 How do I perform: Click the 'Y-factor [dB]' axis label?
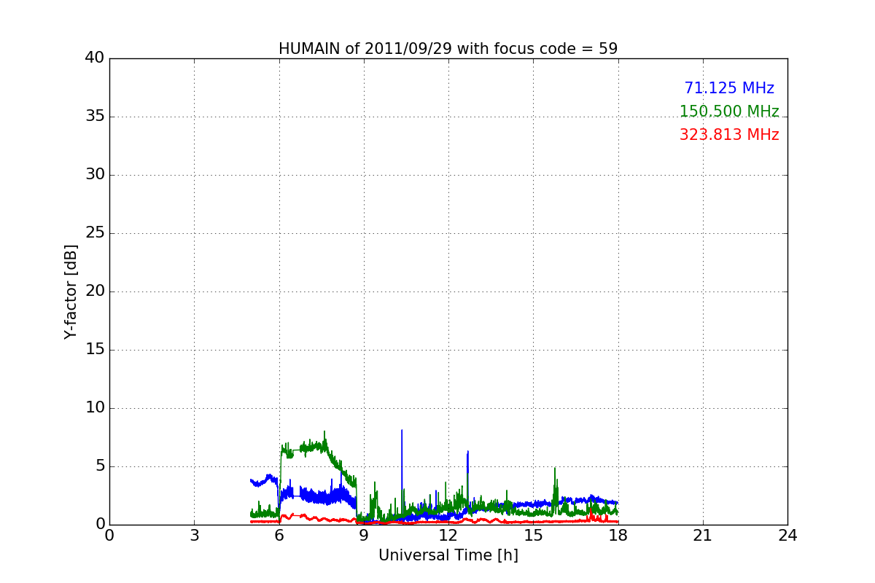(x=71, y=291)
